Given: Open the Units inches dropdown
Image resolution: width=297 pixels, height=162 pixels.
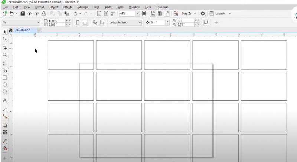Looking at the screenshot, I should pos(140,23).
